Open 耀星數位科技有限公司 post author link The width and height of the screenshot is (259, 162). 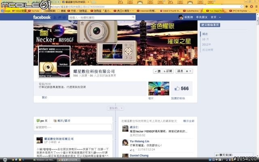pos(59,139)
